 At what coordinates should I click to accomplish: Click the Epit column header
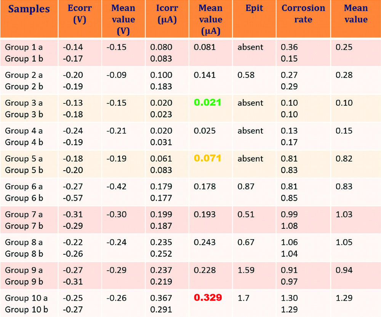[x=254, y=8]
